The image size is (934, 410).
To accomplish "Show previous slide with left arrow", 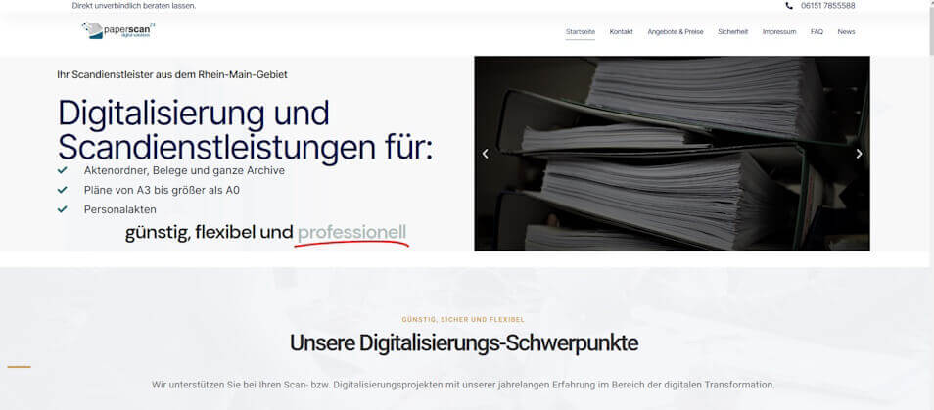I will coord(485,154).
